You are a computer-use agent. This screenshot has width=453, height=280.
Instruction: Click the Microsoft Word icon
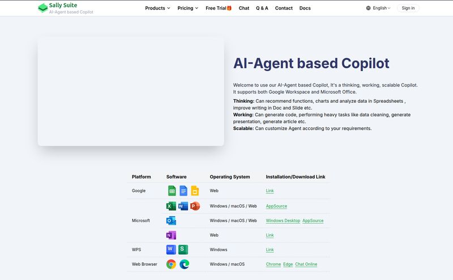point(183,206)
